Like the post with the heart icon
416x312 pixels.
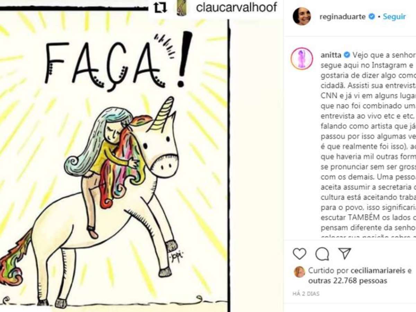[x=300, y=254]
